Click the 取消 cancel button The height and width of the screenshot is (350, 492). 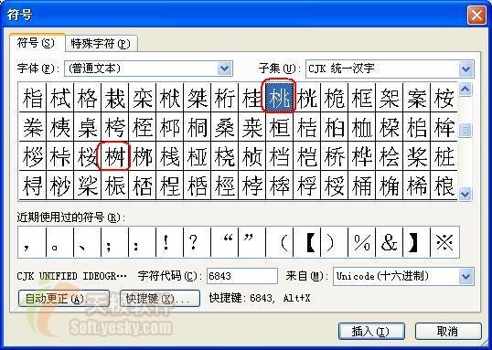[x=448, y=331]
